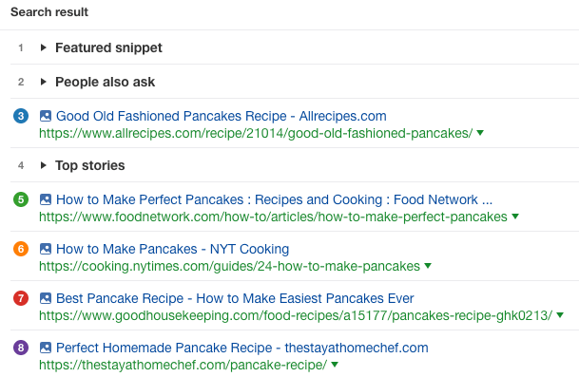Viewport: 579px width, 377px height.
Task: Open dropdown arrow after foodnetwork.com URL
Action: pyautogui.click(x=515, y=217)
